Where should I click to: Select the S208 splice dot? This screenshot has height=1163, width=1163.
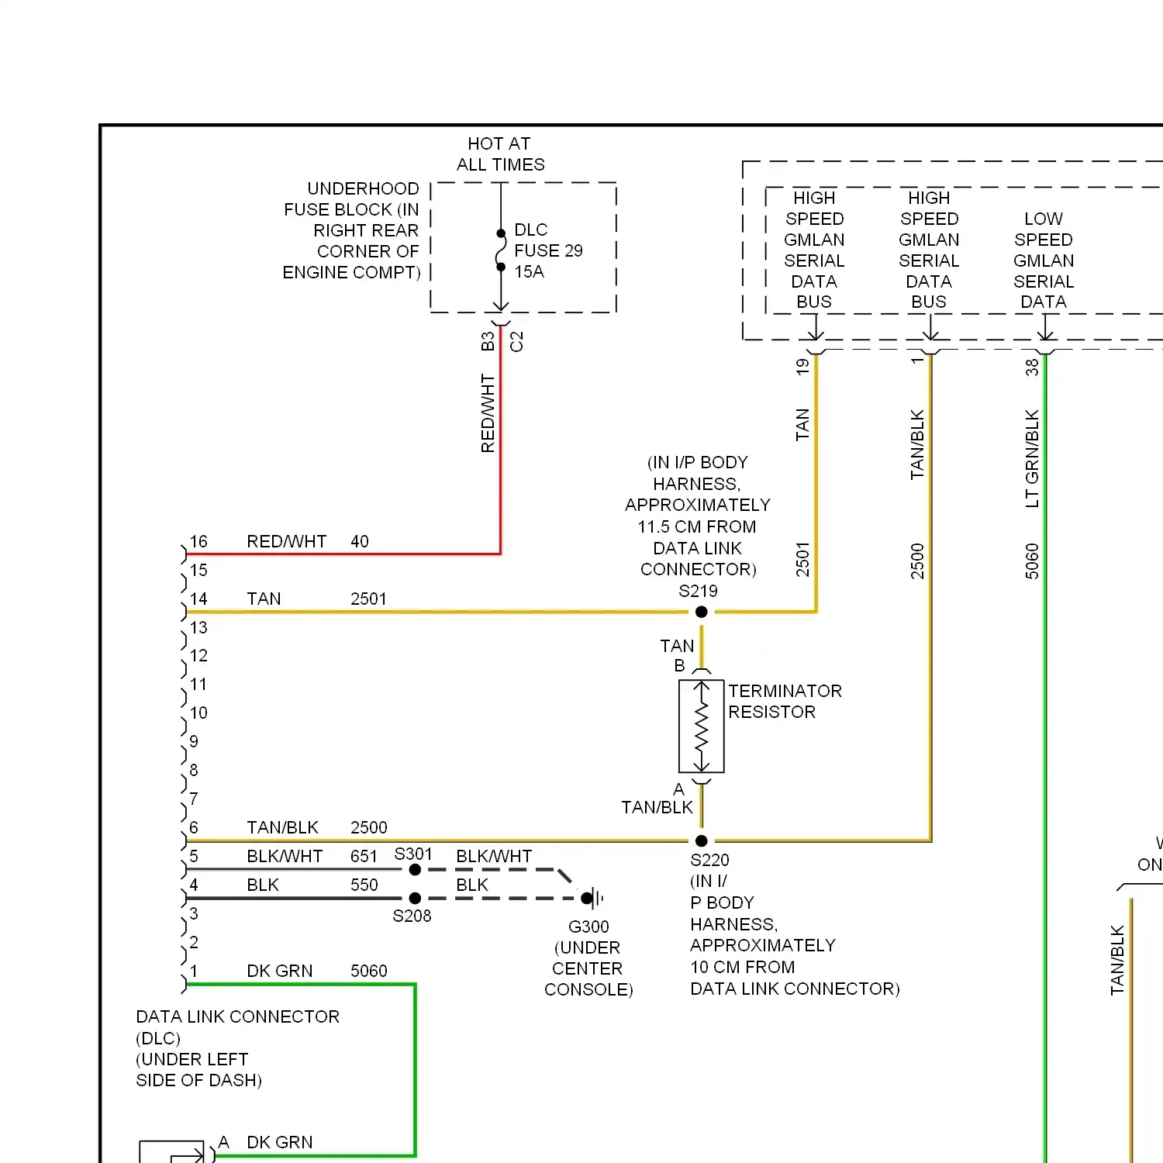pos(415,898)
